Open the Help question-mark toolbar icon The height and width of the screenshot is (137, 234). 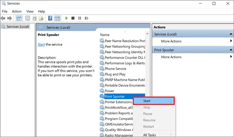(50, 18)
